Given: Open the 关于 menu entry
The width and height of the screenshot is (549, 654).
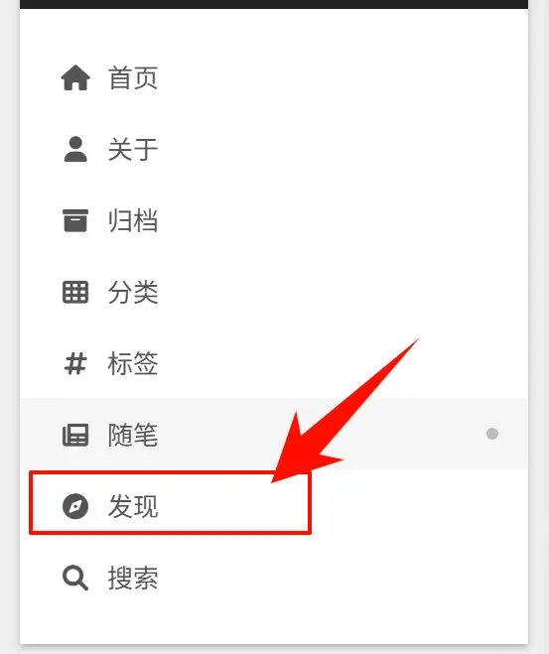Looking at the screenshot, I should pos(133,149).
